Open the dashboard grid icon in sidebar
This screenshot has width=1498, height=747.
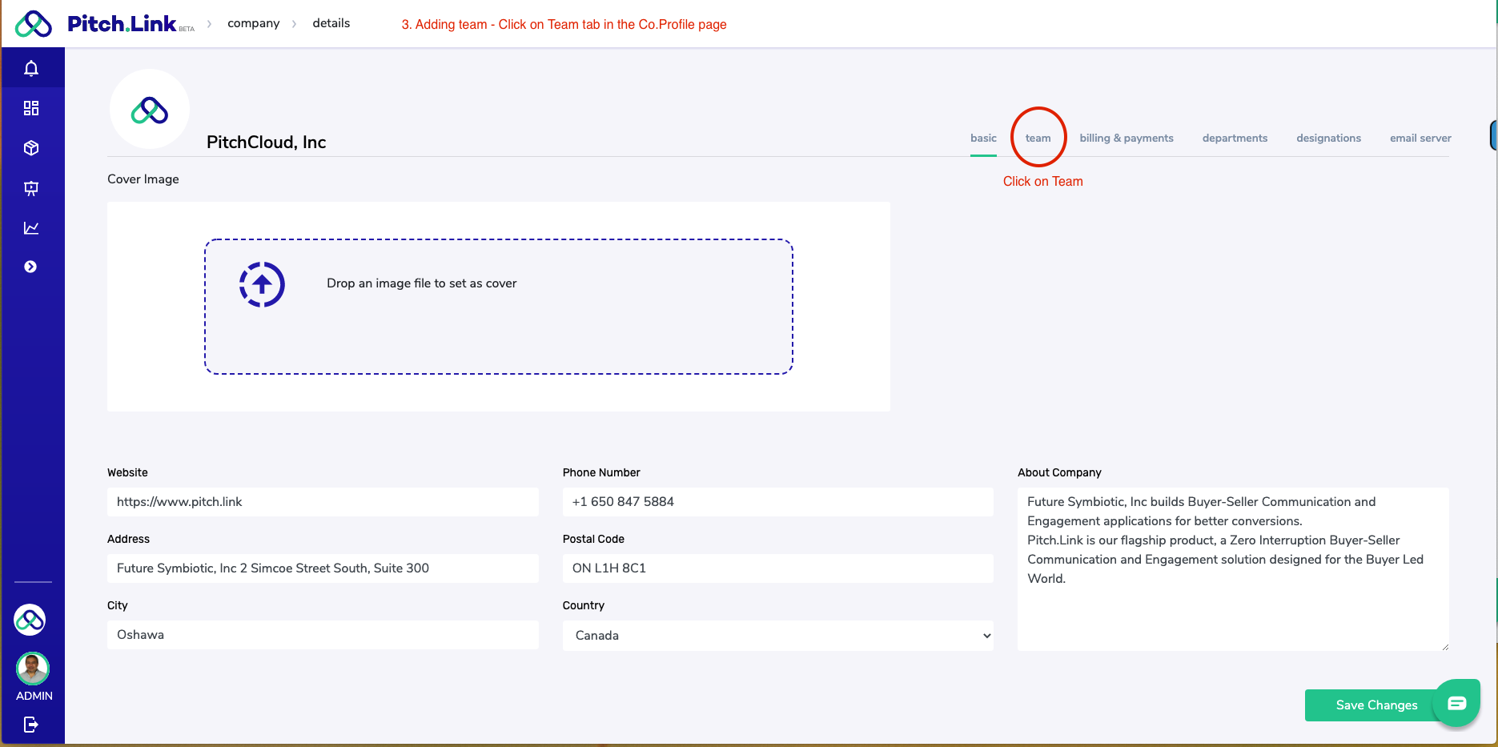tap(31, 108)
